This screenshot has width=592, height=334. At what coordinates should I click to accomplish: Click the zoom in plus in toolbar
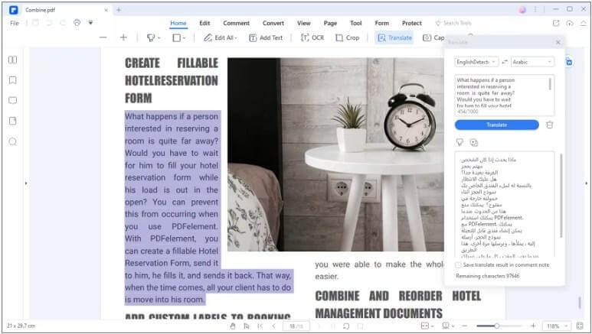pos(123,37)
